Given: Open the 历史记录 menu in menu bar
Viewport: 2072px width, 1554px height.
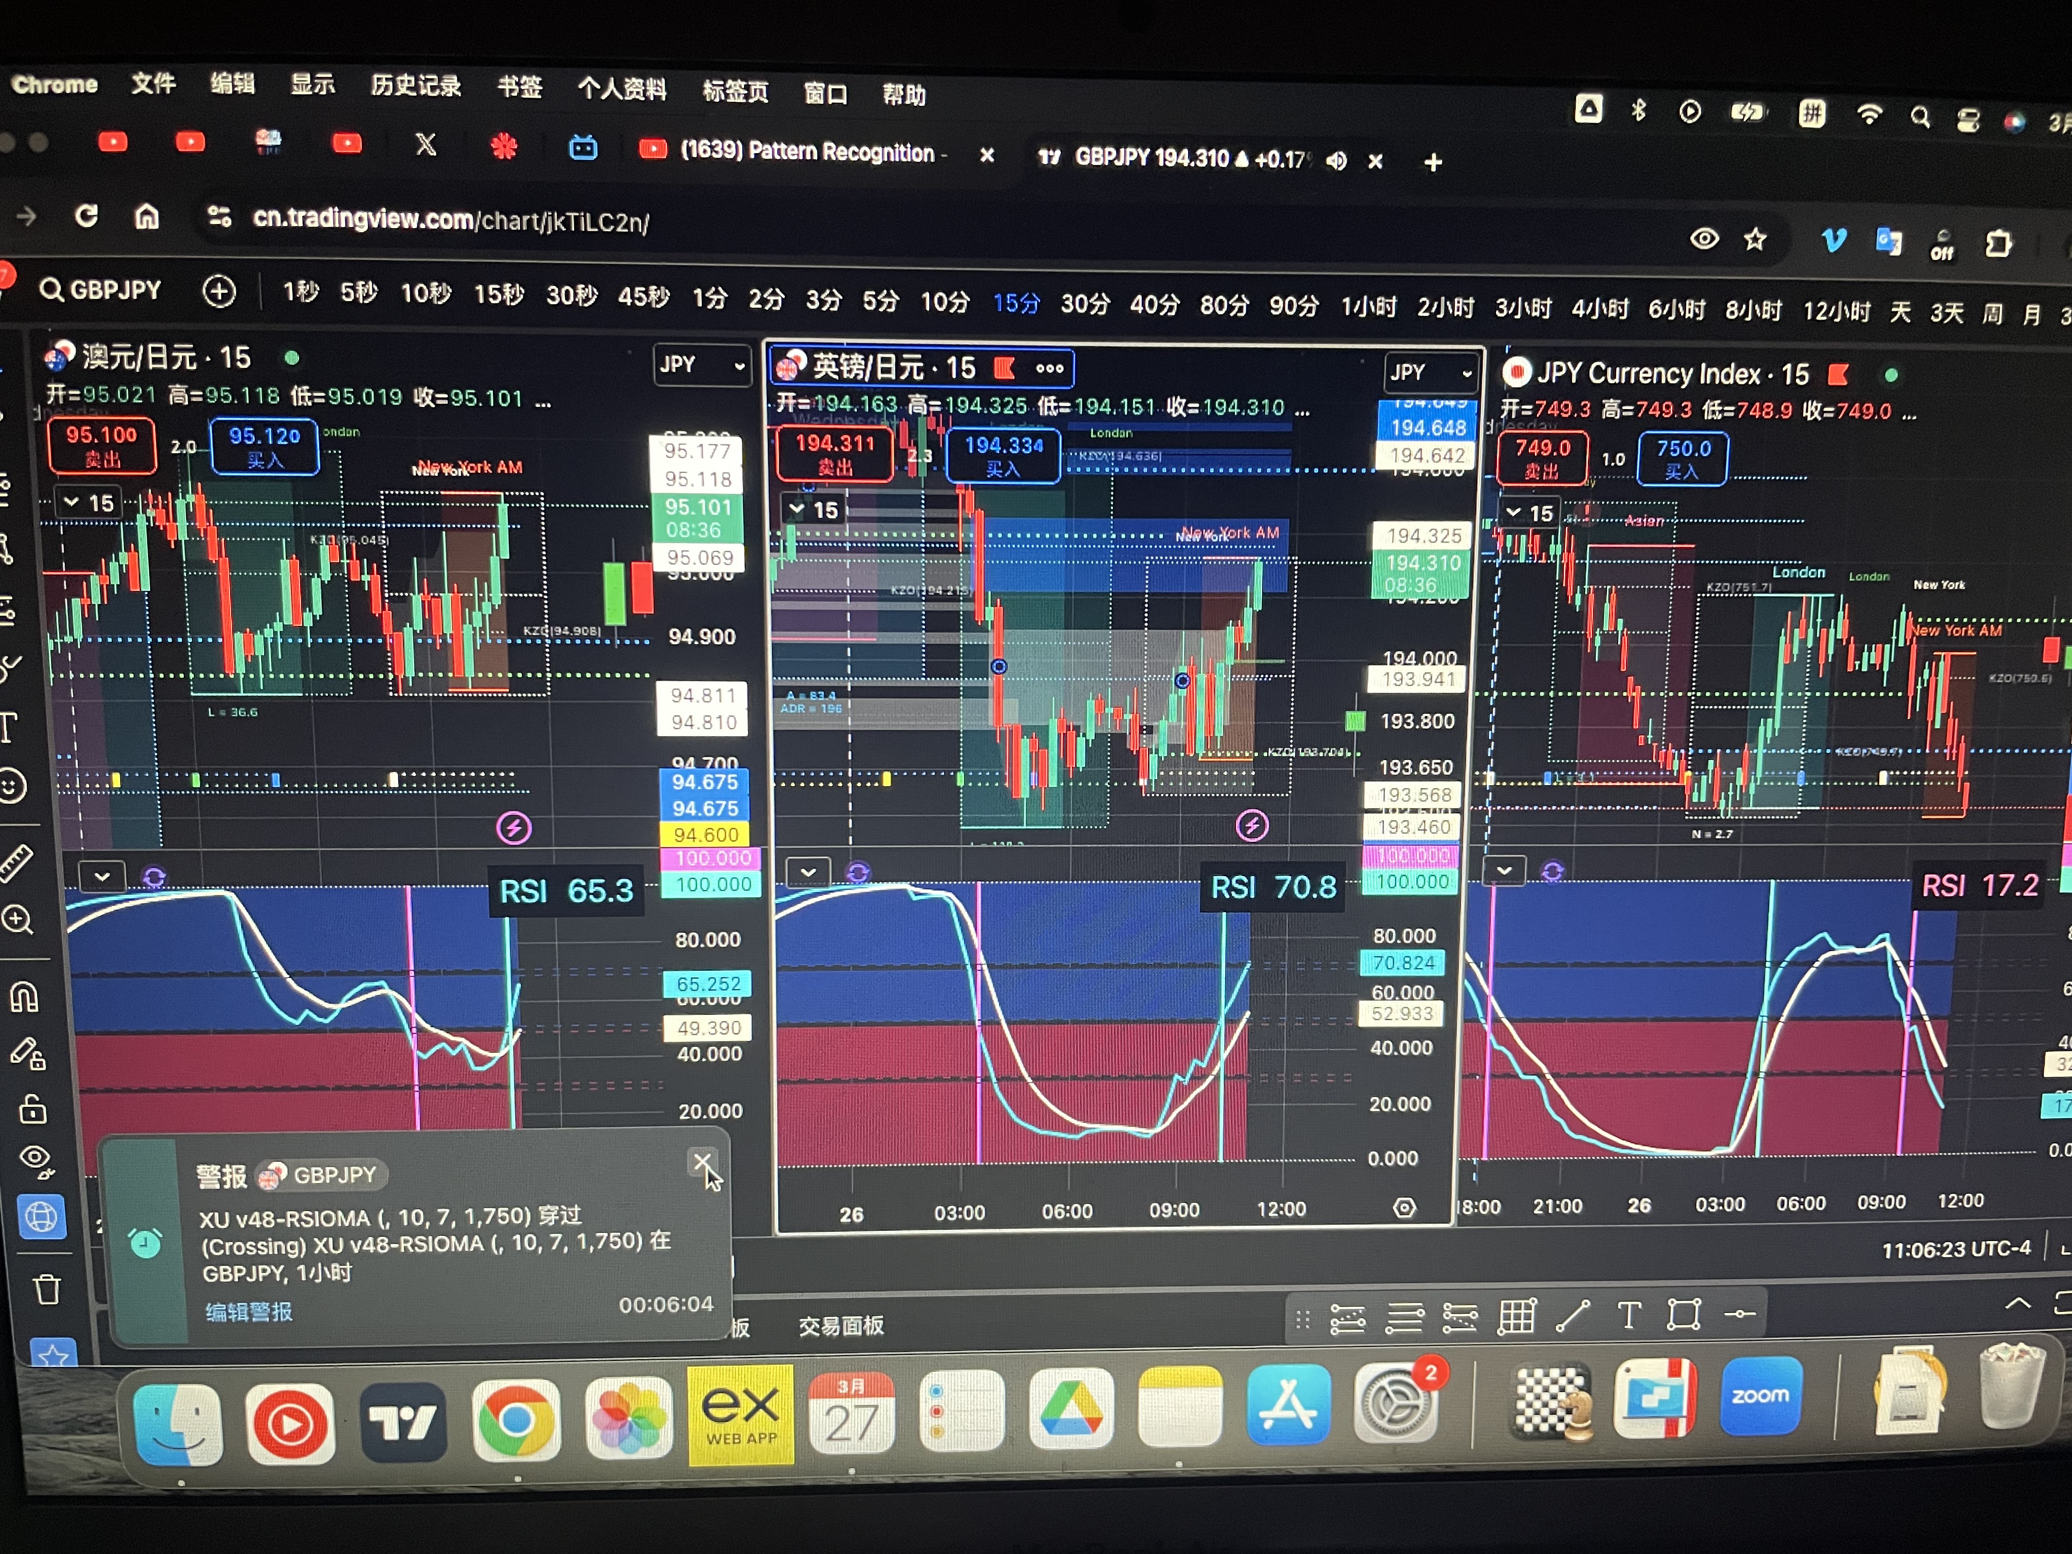Looking at the screenshot, I should click(415, 86).
